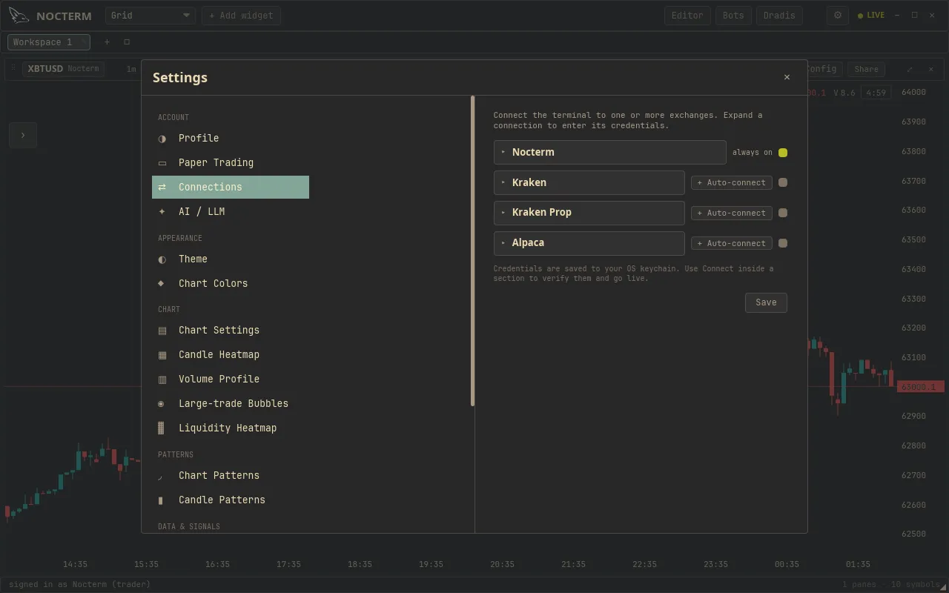Viewport: 949px width, 593px height.
Task: Open Volume Profile settings
Action: click(x=231, y=380)
